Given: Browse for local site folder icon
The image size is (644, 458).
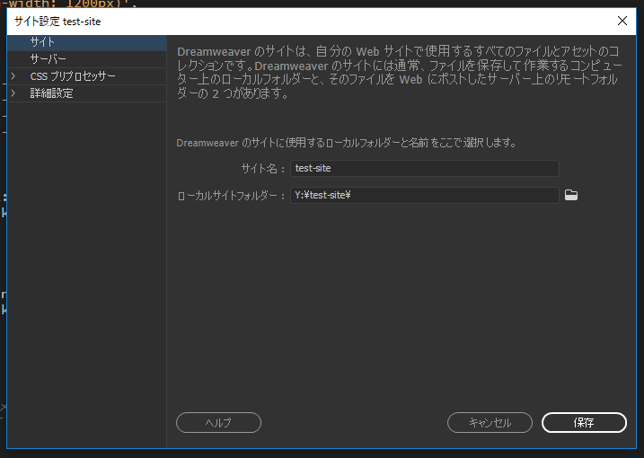Looking at the screenshot, I should pos(571,195).
